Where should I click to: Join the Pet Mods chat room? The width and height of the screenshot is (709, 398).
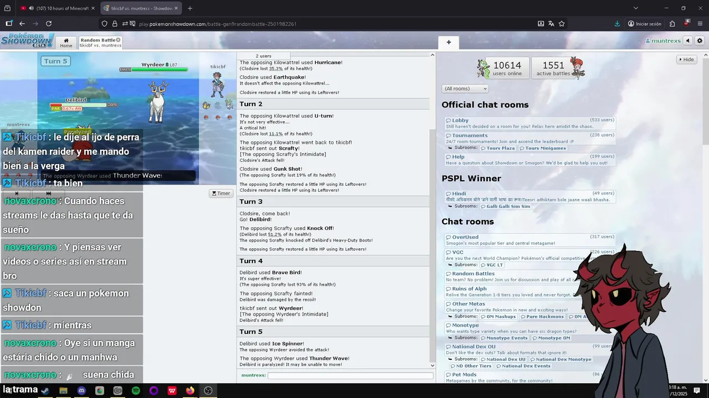530,377
